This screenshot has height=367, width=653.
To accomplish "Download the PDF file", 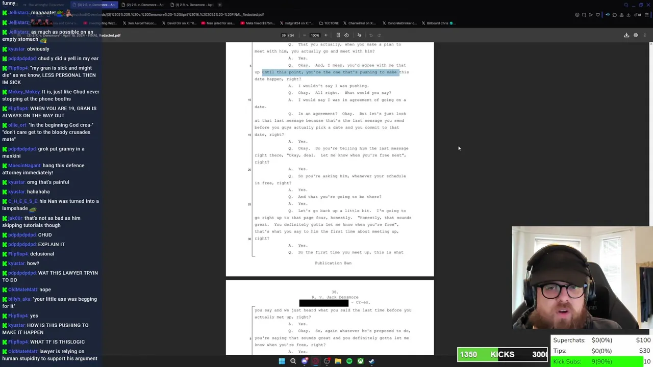I will 626,35.
